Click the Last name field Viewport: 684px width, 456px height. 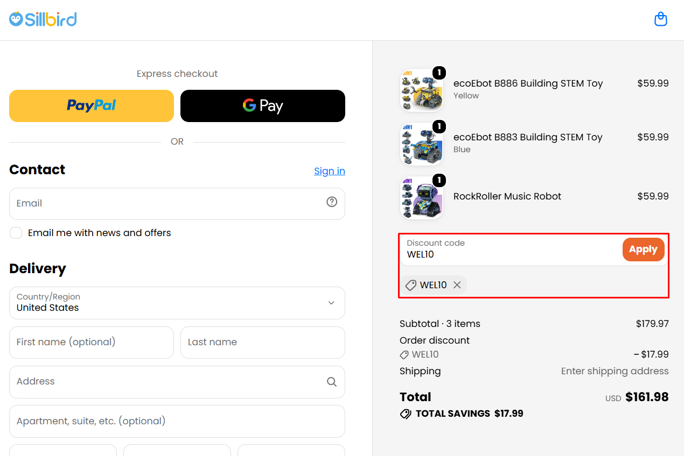[263, 343]
